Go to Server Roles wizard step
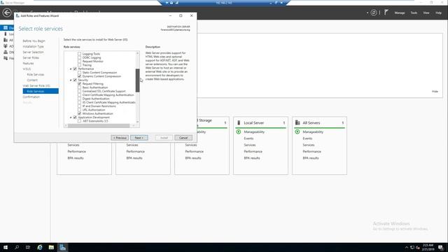The image size is (448, 252). [31, 57]
